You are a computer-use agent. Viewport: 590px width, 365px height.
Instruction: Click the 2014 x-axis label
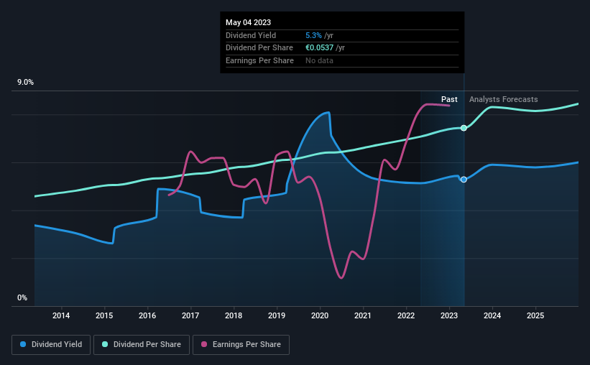coord(61,315)
